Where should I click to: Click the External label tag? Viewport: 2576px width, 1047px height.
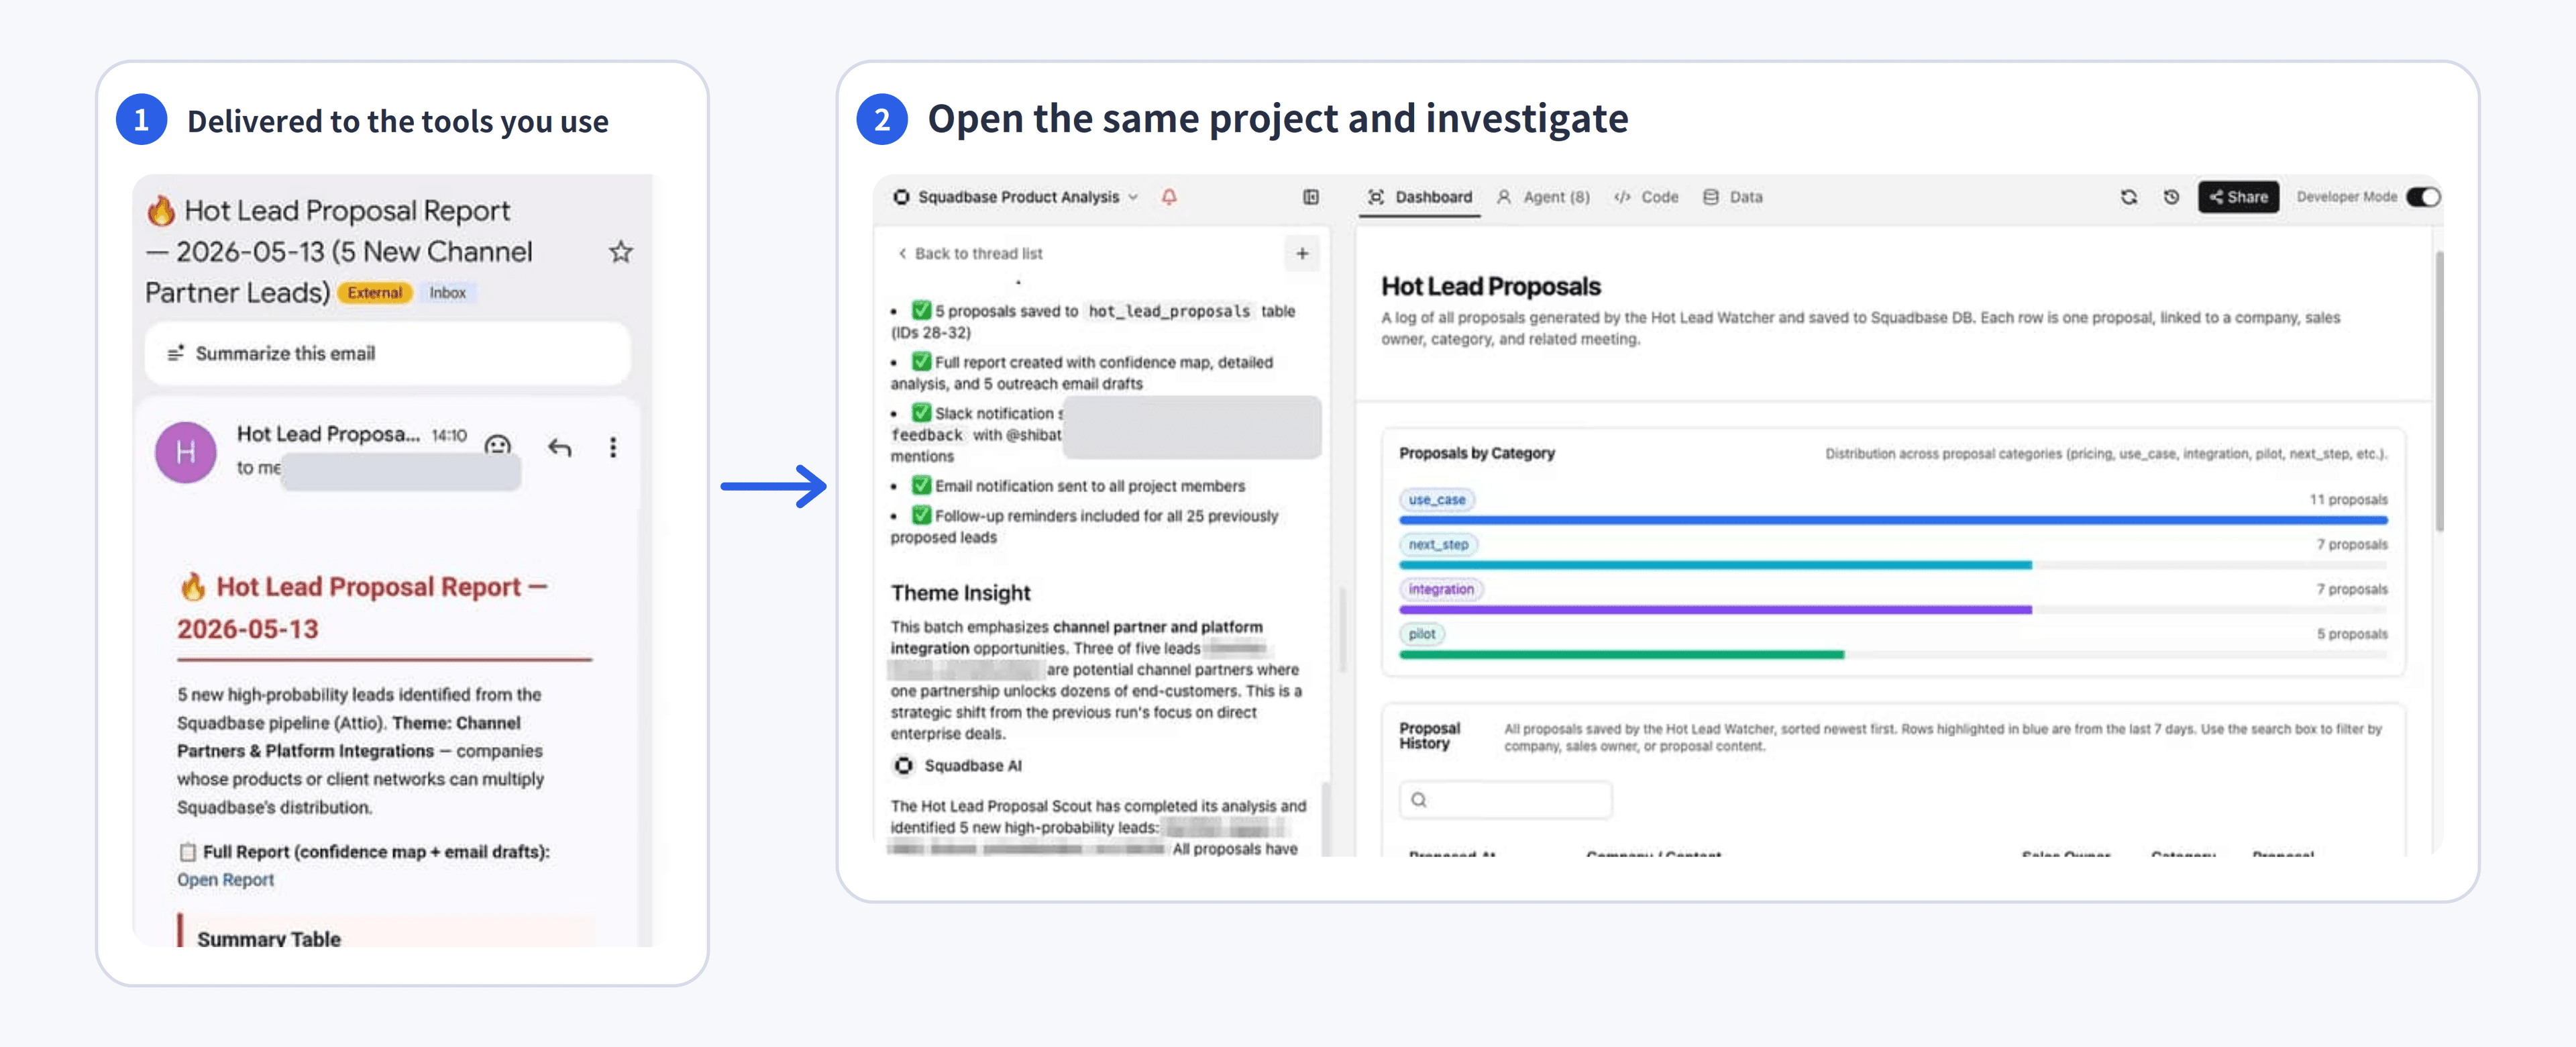pos(375,292)
